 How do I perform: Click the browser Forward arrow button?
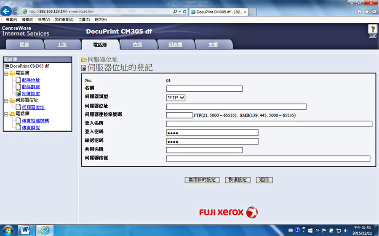(16, 11)
